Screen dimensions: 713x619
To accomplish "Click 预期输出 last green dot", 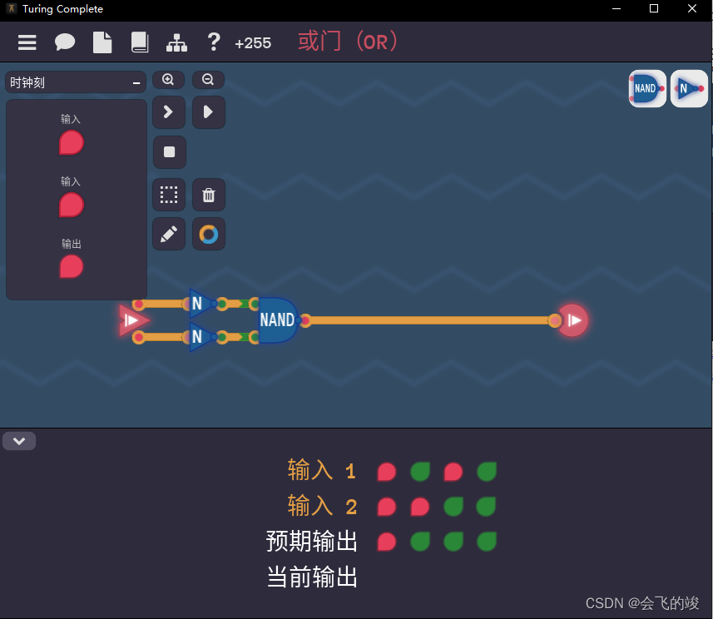I will coord(487,542).
